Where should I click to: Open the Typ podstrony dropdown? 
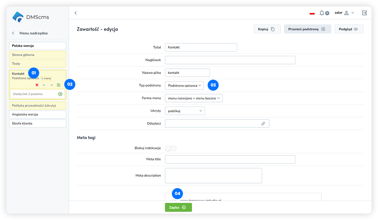pos(184,85)
